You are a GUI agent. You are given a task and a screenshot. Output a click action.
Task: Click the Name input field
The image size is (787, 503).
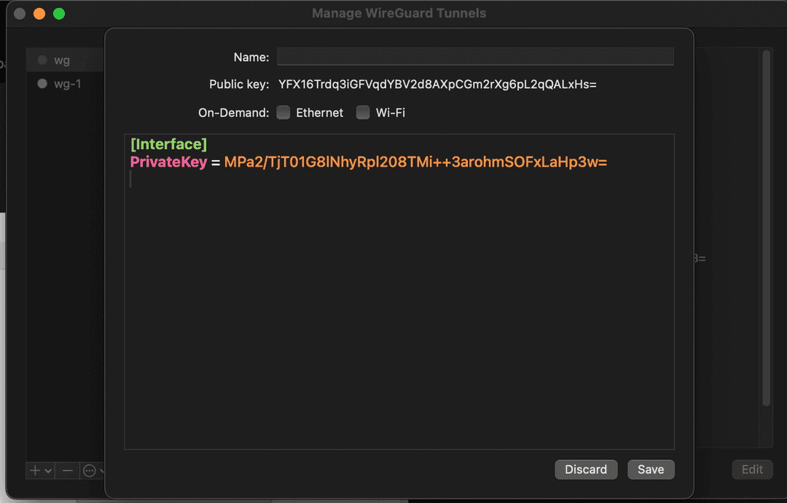pyautogui.click(x=475, y=57)
